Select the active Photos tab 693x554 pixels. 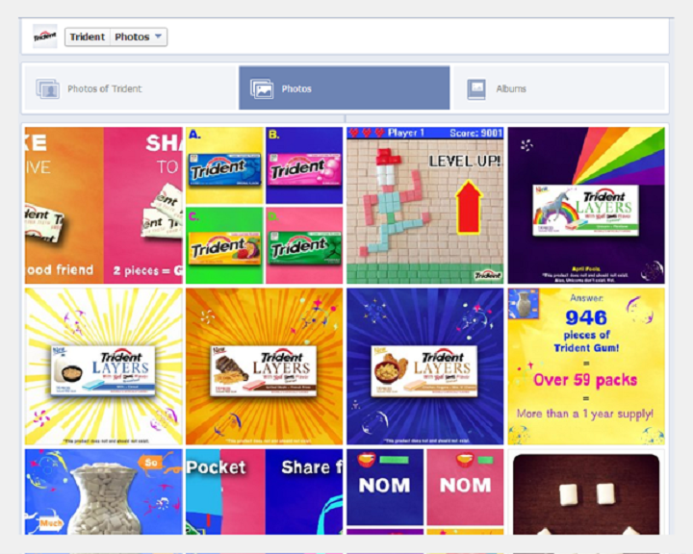(345, 88)
